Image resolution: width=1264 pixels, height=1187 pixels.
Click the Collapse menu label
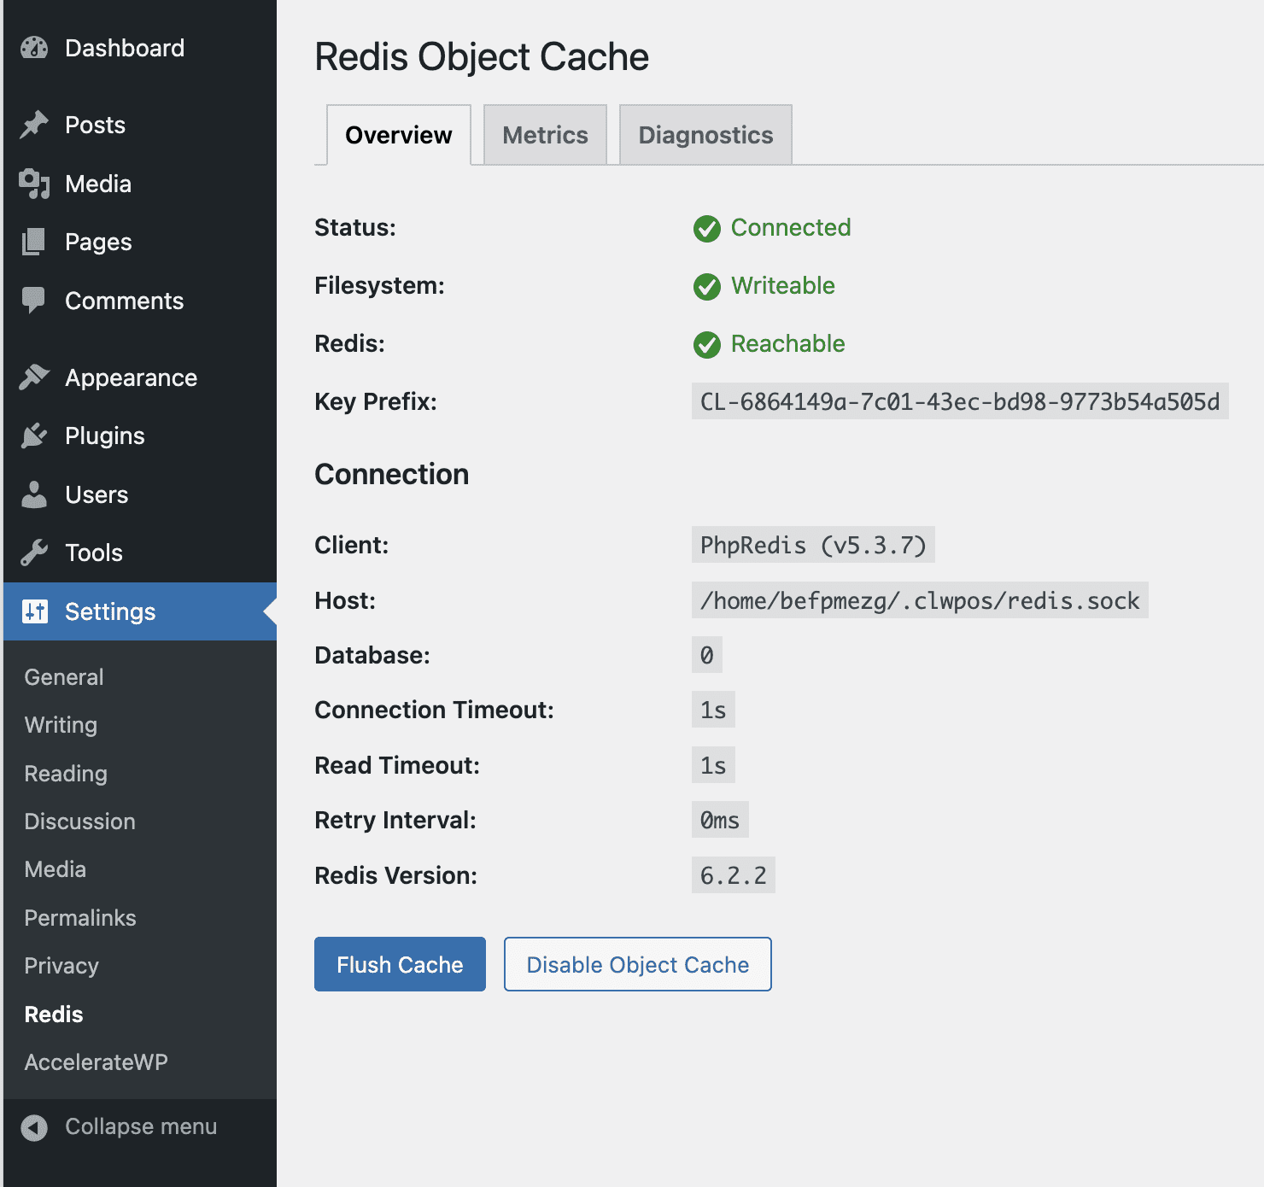point(141,1127)
